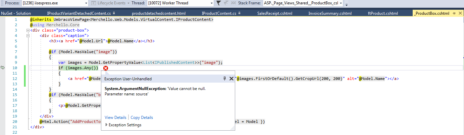Click 'IProductContent' in the @inherits line

[193, 19]
